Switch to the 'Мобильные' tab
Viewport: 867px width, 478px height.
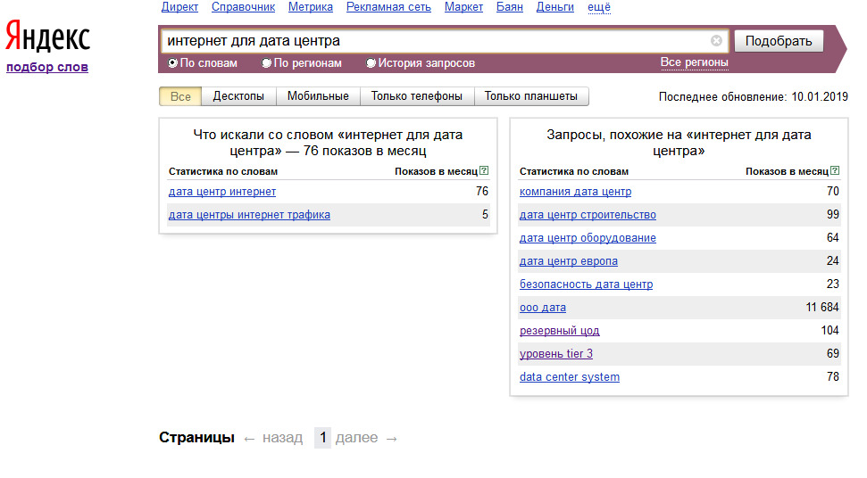[x=318, y=96]
